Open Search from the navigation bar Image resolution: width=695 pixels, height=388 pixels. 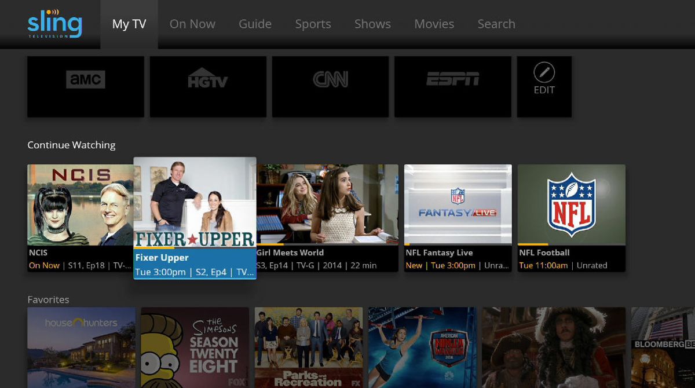pyautogui.click(x=496, y=24)
